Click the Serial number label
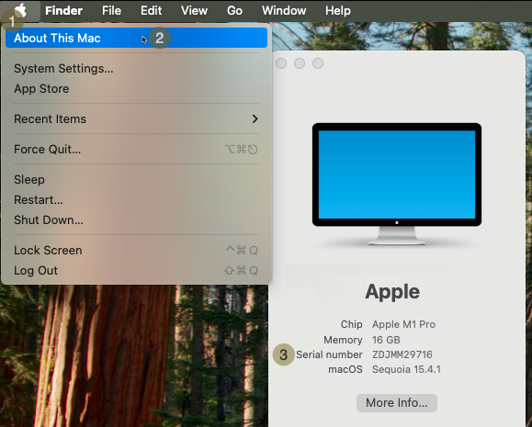Viewport: 532px width, 427px height. [329, 354]
